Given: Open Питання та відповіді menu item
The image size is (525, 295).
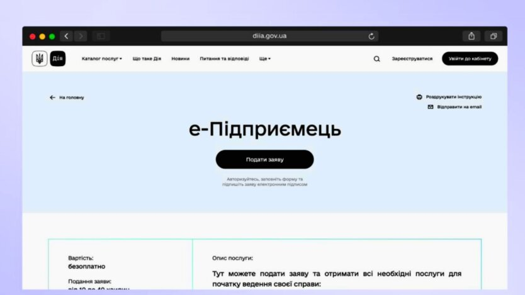Looking at the screenshot, I should pos(224,58).
